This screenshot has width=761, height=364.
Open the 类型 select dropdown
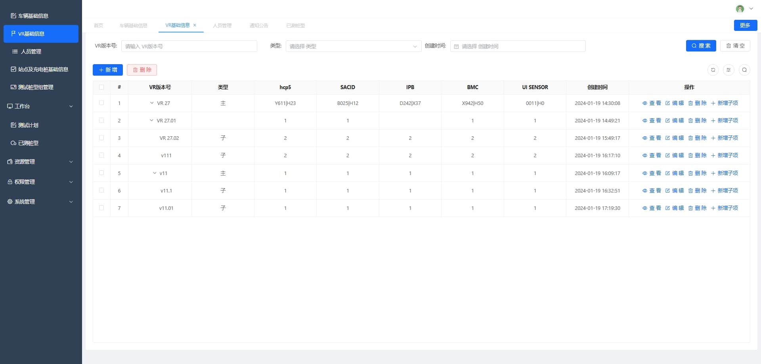pyautogui.click(x=353, y=46)
